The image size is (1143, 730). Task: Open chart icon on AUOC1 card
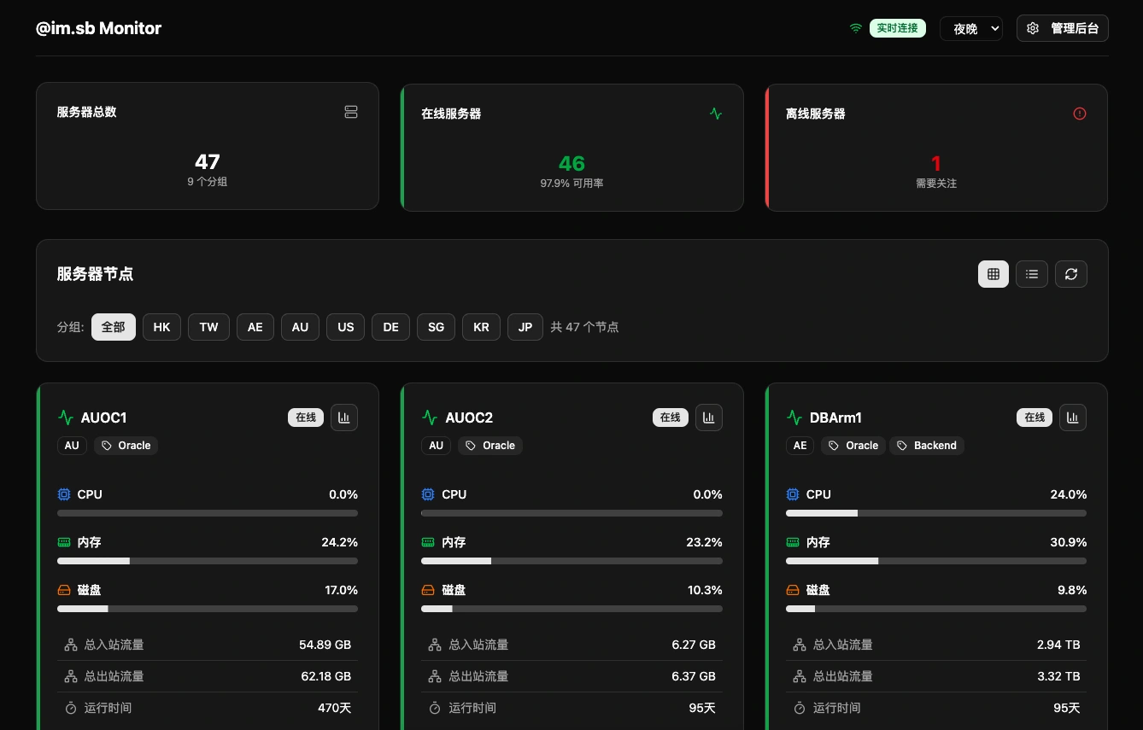(x=344, y=418)
